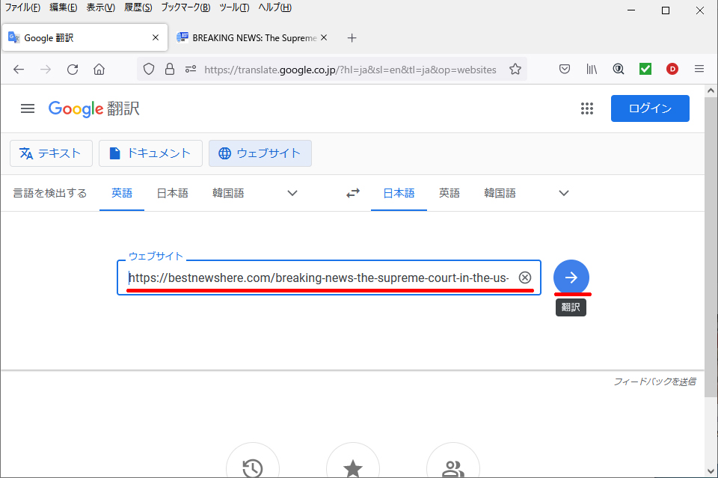Image resolution: width=718 pixels, height=478 pixels.
Task: Click the Google 翻訳 logo
Action: coord(94,109)
